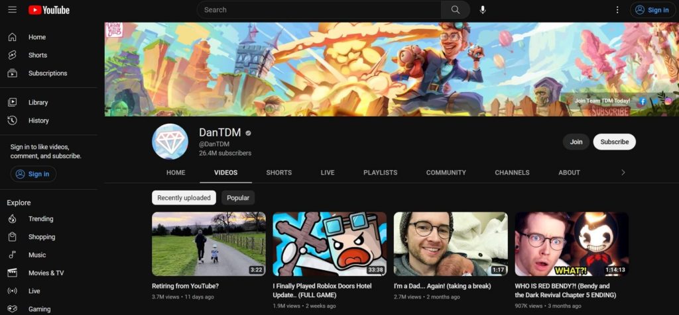The height and width of the screenshot is (315, 679).
Task: Open Roblox Doors Hotel Update video title
Action: coord(322,291)
